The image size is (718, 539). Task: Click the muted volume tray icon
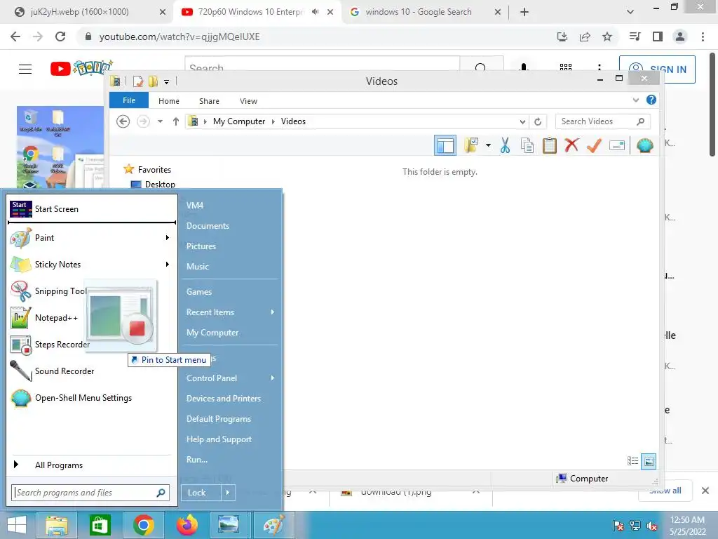pos(652,526)
